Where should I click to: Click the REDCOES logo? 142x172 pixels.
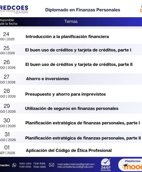(x=14, y=9)
